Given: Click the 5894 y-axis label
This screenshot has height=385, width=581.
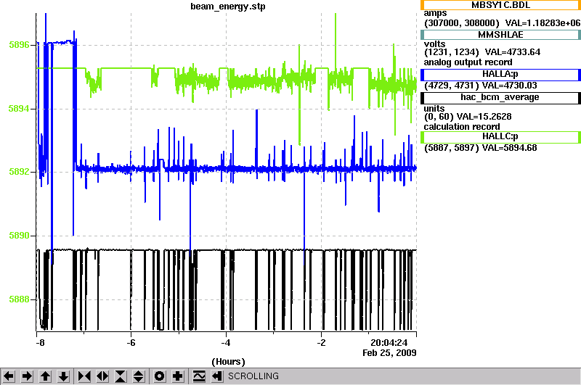Looking at the screenshot, I should click(x=19, y=109).
